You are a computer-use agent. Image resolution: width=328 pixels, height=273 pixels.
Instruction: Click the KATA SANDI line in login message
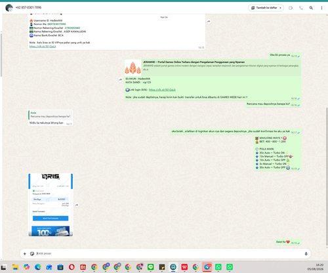(138, 82)
